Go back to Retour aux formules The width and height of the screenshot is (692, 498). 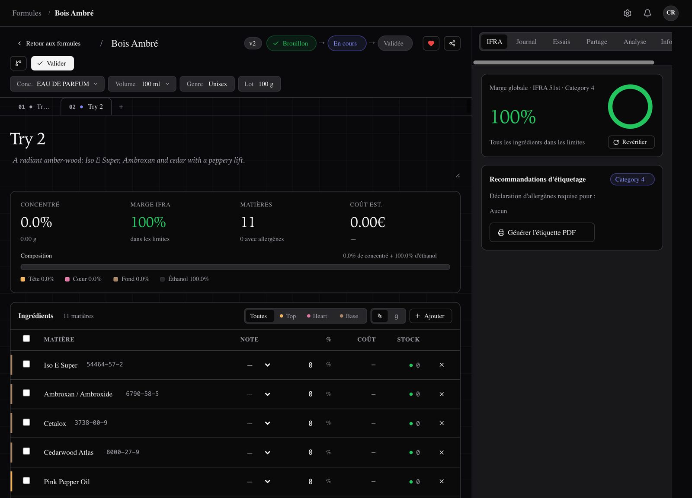click(49, 43)
